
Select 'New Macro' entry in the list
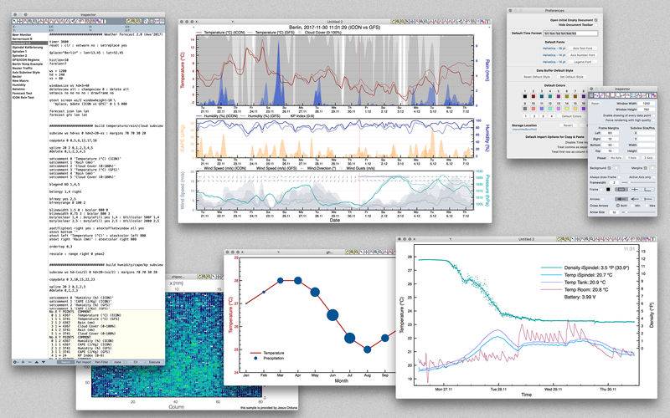click(x=20, y=80)
